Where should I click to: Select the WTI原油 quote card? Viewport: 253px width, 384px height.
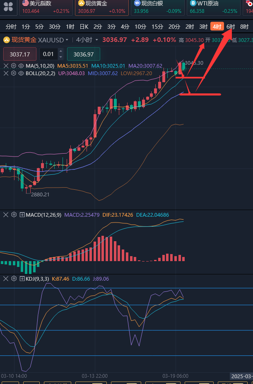point(214,7)
